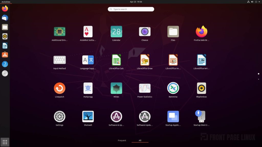Image resolution: width=262 pixels, height=147 pixels.
Task: Open Power Statistics
Action: [145, 88]
